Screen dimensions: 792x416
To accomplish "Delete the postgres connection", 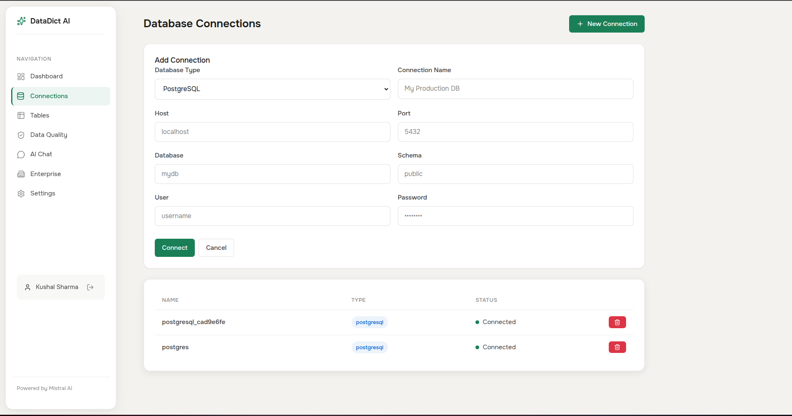I will 617,347.
